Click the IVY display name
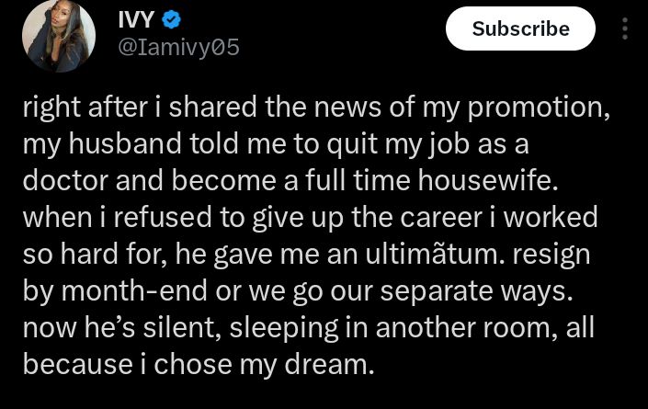 (x=134, y=18)
